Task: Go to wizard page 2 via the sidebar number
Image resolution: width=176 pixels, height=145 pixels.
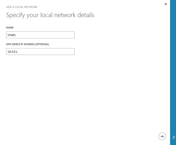Action: [173, 137]
